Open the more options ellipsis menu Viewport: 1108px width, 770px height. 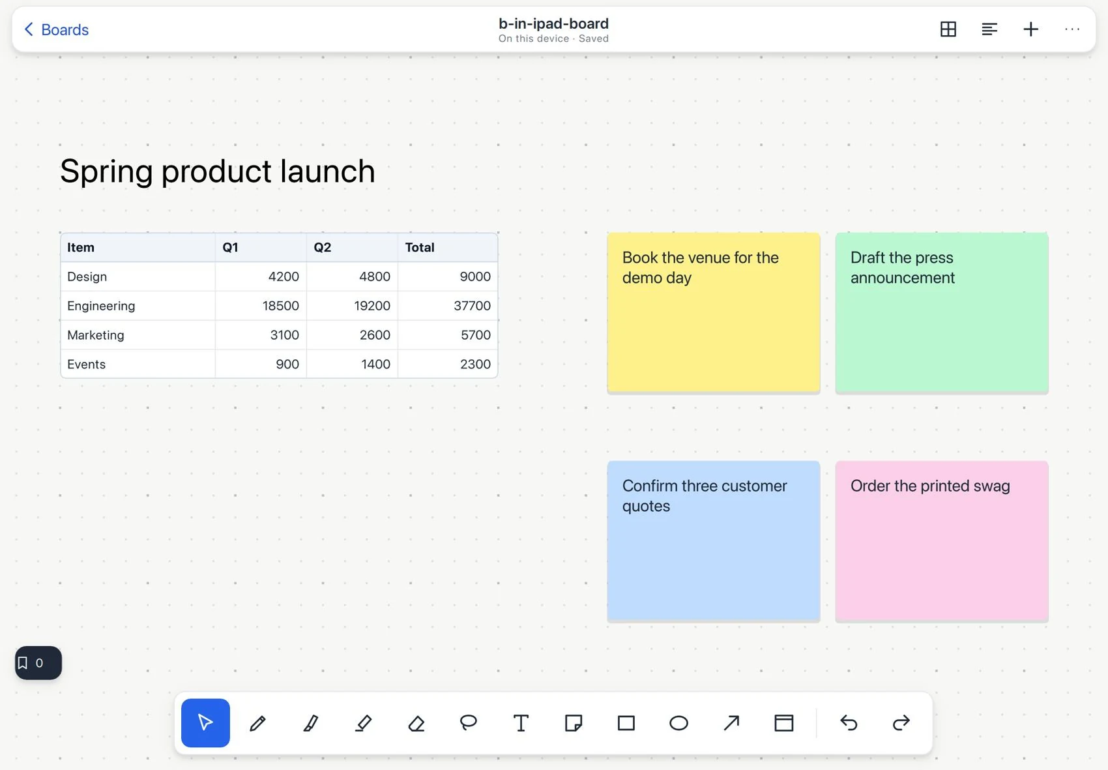[x=1072, y=29]
